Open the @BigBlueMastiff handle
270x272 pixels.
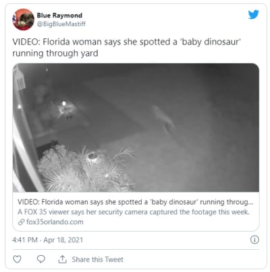tap(61, 24)
